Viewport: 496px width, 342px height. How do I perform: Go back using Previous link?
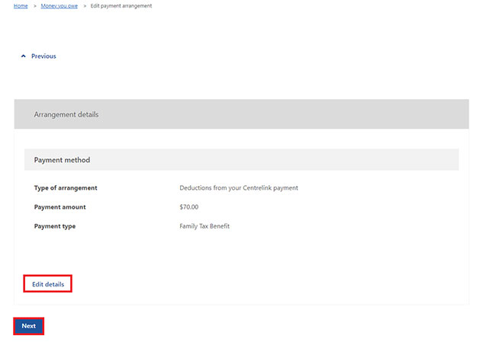(x=43, y=56)
